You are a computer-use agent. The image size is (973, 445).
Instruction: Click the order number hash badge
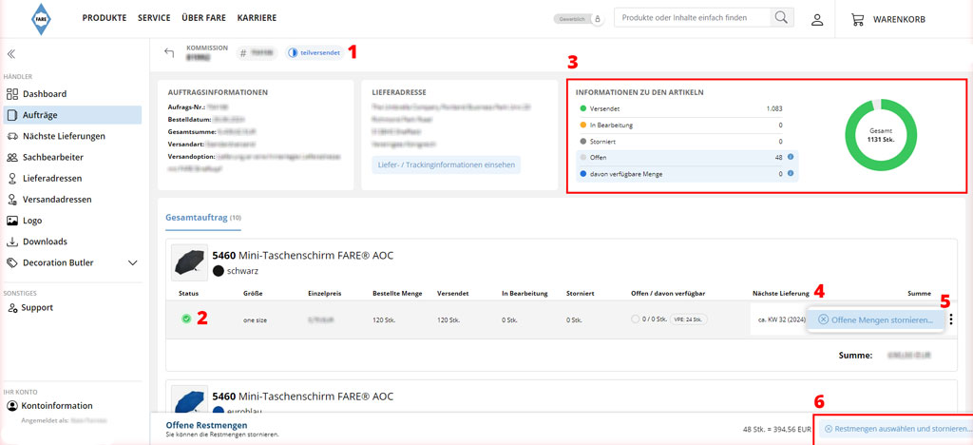[x=258, y=53]
